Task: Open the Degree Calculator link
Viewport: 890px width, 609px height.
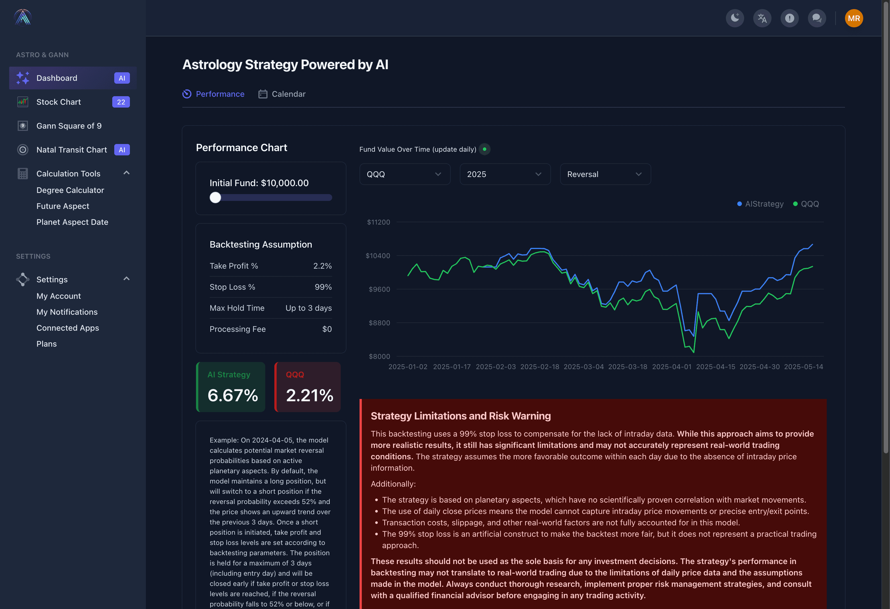Action: 70,190
